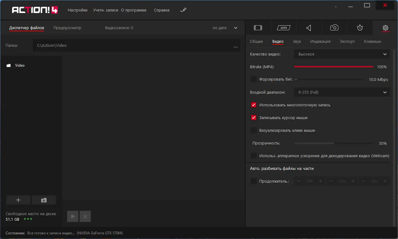Viewport: 398px width, 239px height.
Task: Click the 51.1 GB free space value
Action: [12, 219]
